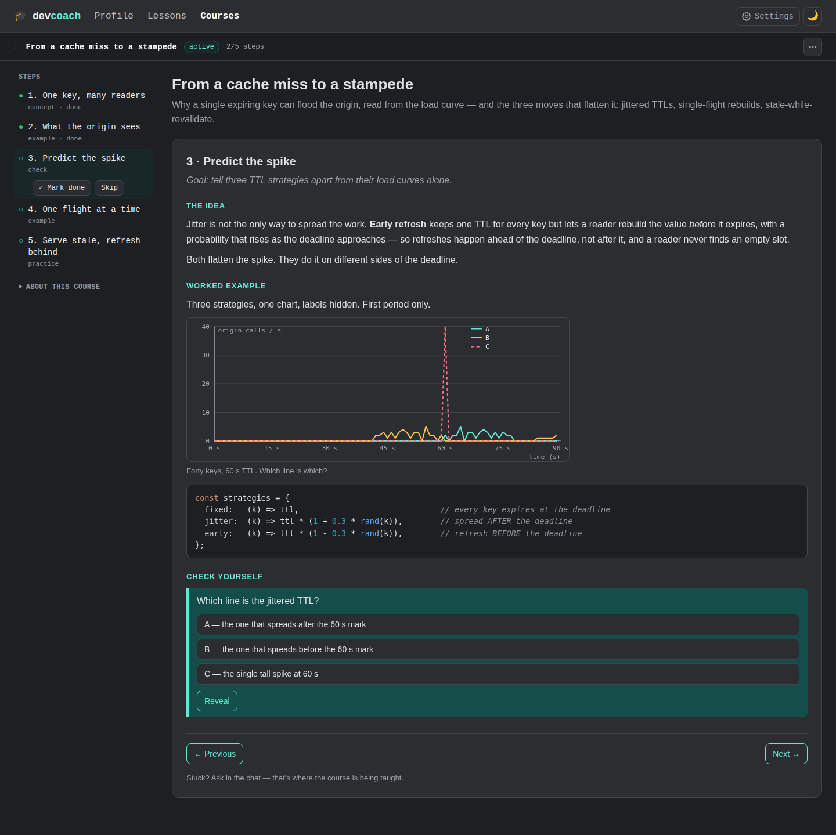Open the Profile nav item
Viewport: 836px width, 835px height.
[x=114, y=16]
